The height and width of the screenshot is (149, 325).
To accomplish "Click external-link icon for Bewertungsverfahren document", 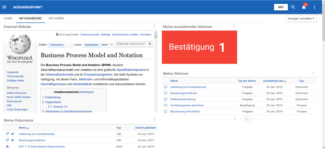I will (7, 140).
